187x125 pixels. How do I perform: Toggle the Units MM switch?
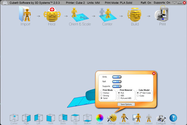click(x=117, y=77)
